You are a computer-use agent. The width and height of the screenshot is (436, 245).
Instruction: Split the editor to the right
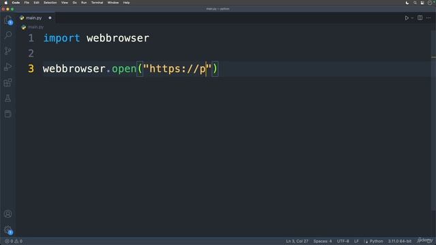pyautogui.click(x=420, y=18)
